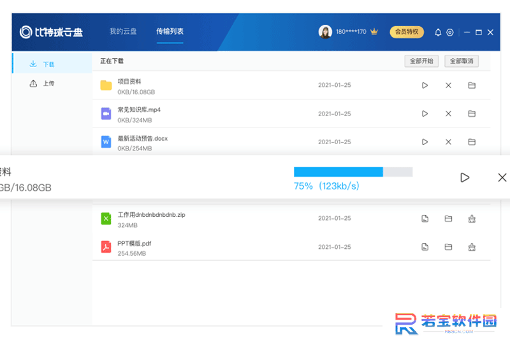Minimize the cloud drive window

pyautogui.click(x=467, y=32)
